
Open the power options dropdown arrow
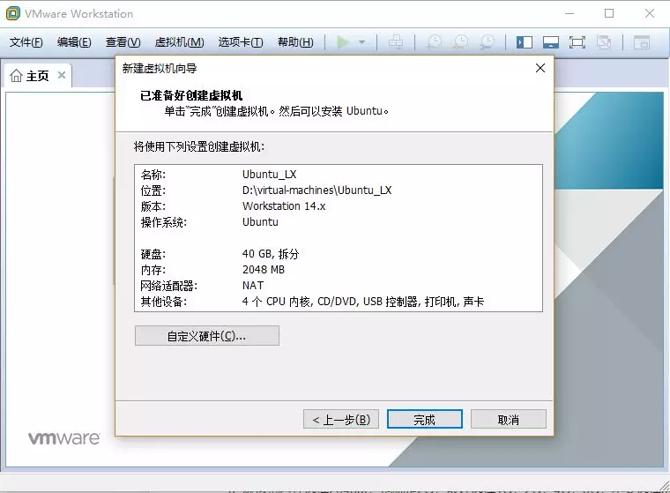tap(361, 42)
